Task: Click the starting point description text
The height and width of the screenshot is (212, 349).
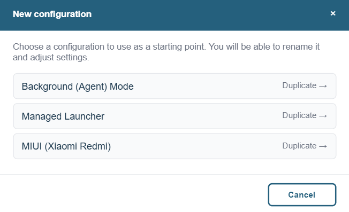Action: (166, 52)
